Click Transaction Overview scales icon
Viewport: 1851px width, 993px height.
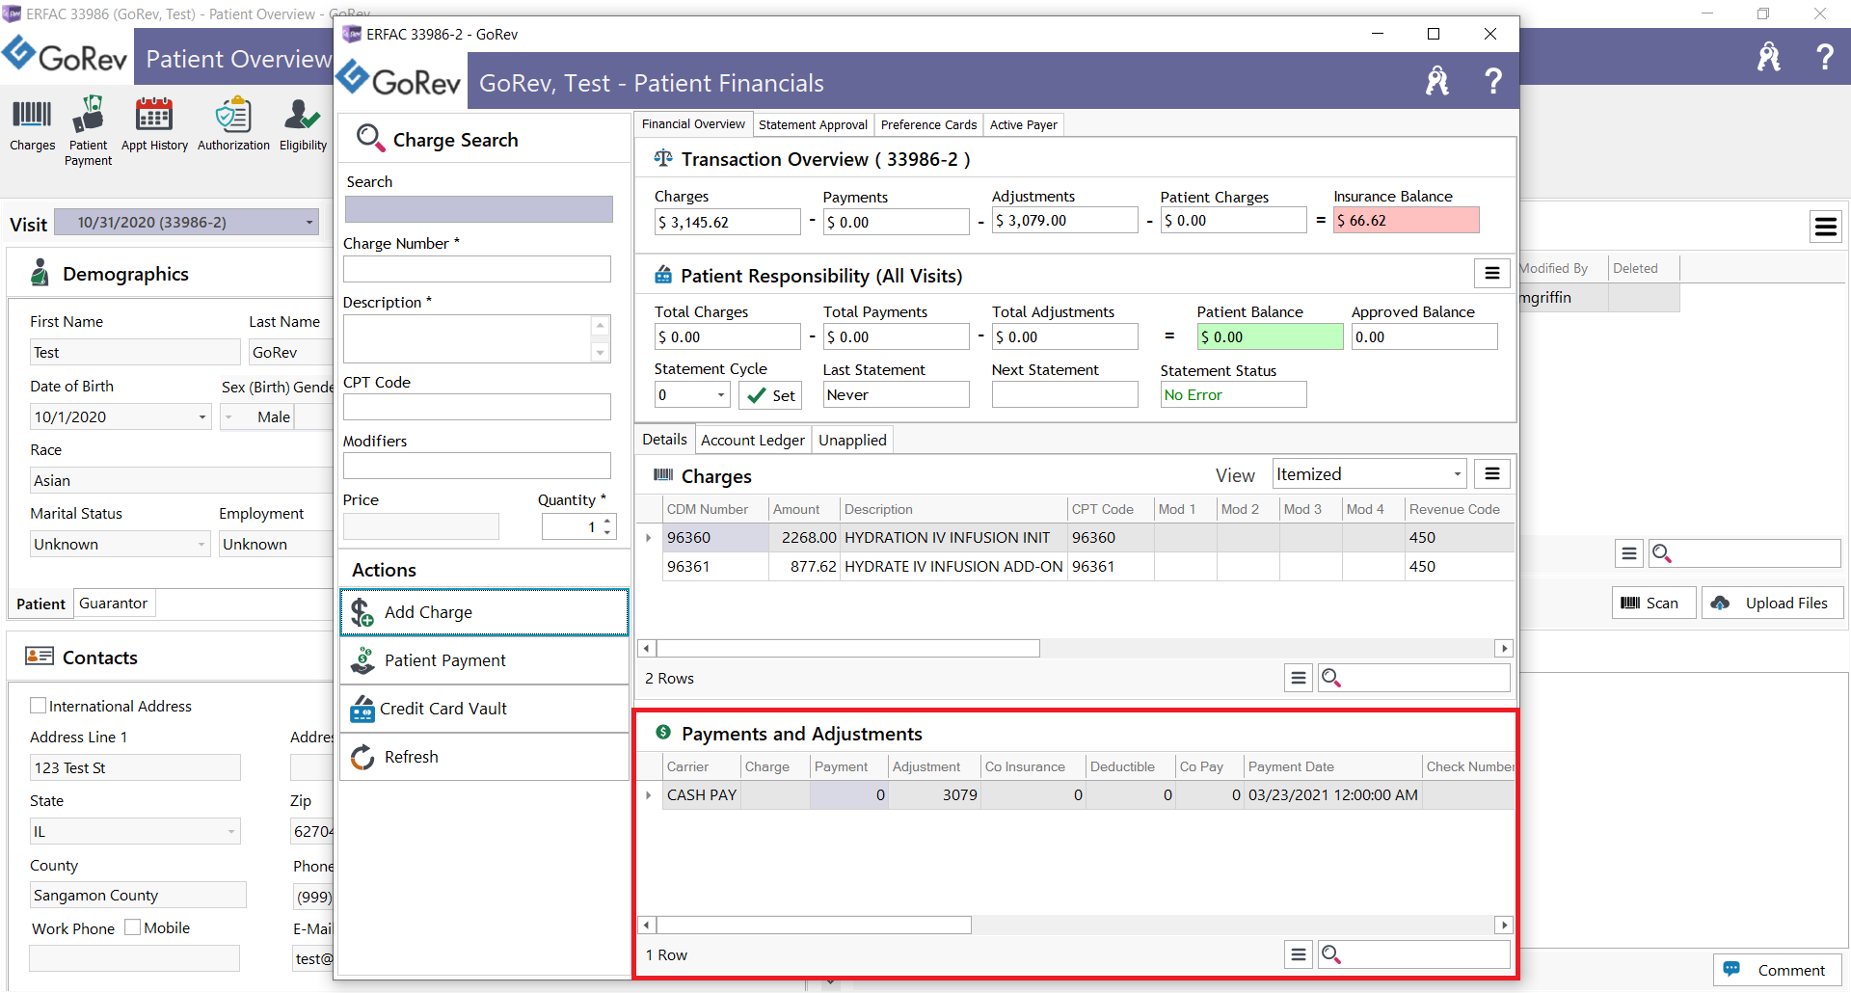tap(663, 158)
